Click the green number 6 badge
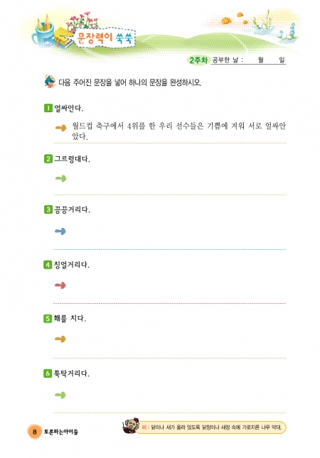 tap(48, 373)
